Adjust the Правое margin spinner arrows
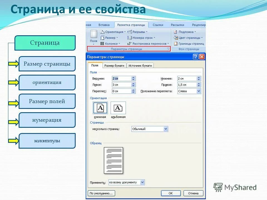The image size is (267, 200). [199, 85]
